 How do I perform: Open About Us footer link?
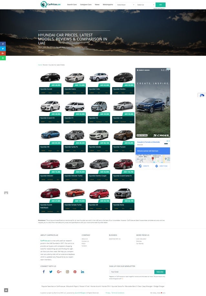tap(85, 239)
